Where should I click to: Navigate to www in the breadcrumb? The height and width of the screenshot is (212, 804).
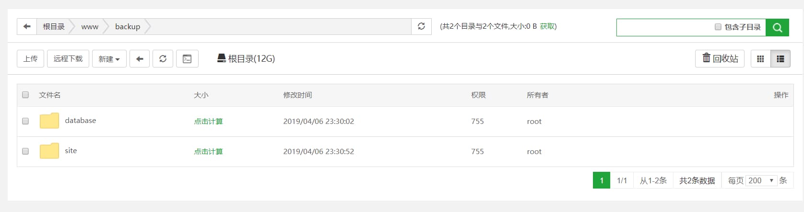90,27
